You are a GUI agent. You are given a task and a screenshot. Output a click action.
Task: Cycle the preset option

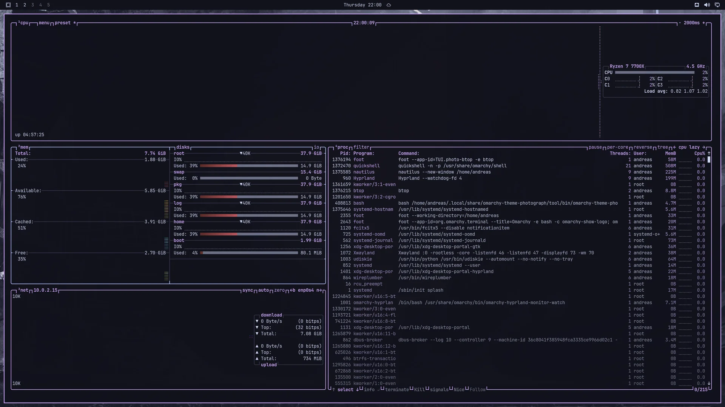[63, 23]
